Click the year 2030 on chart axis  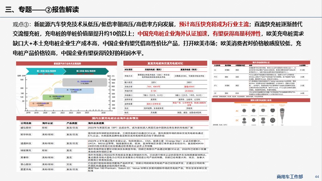point(103,113)
